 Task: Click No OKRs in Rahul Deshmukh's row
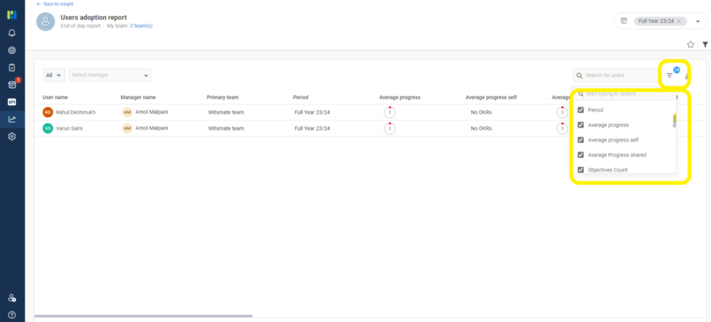coord(481,112)
